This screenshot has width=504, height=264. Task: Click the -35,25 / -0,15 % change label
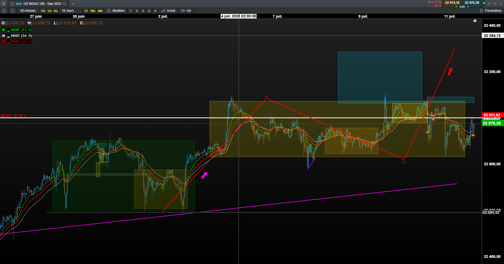click(13, 116)
